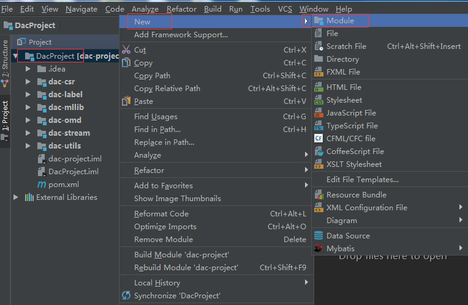This screenshot has height=305, width=468.
Task: Open the Analyze submenu in context menu
Action: point(215,155)
